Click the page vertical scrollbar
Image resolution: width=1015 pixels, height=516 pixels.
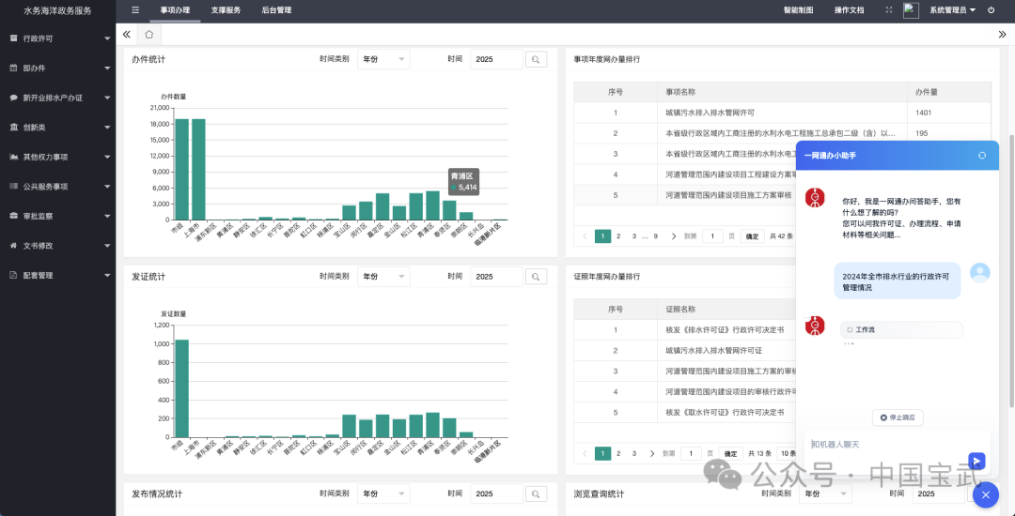click(x=1012, y=271)
